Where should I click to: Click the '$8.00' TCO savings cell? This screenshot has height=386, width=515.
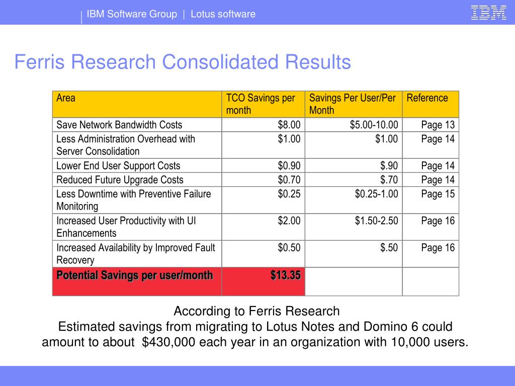pyautogui.click(x=264, y=125)
